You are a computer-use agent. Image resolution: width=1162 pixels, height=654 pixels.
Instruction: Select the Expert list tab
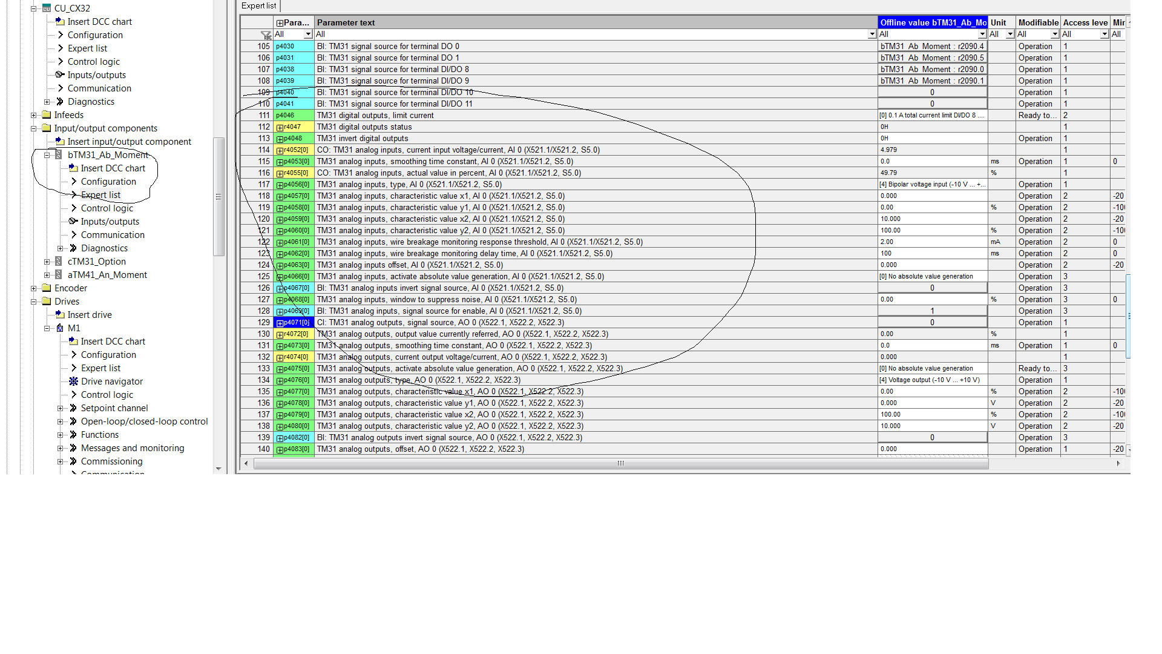click(x=258, y=6)
